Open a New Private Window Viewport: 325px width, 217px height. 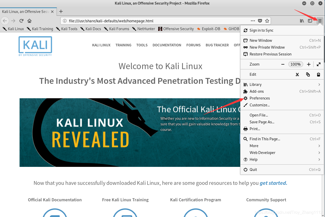coord(282,47)
